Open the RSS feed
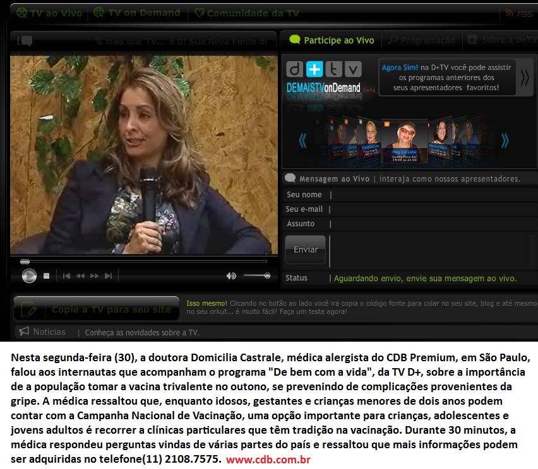This screenshot has height=469, width=538. point(518,13)
